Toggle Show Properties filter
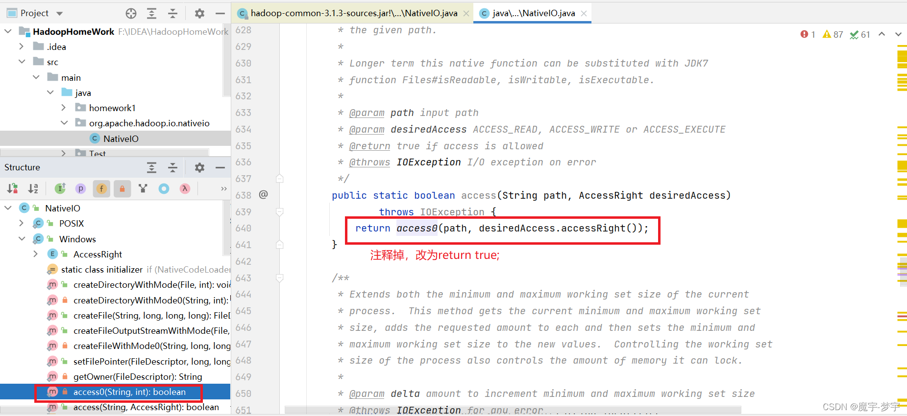This screenshot has width=907, height=416. pos(81,188)
